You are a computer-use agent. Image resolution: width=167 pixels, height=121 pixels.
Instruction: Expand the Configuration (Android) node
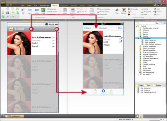point(138,28)
